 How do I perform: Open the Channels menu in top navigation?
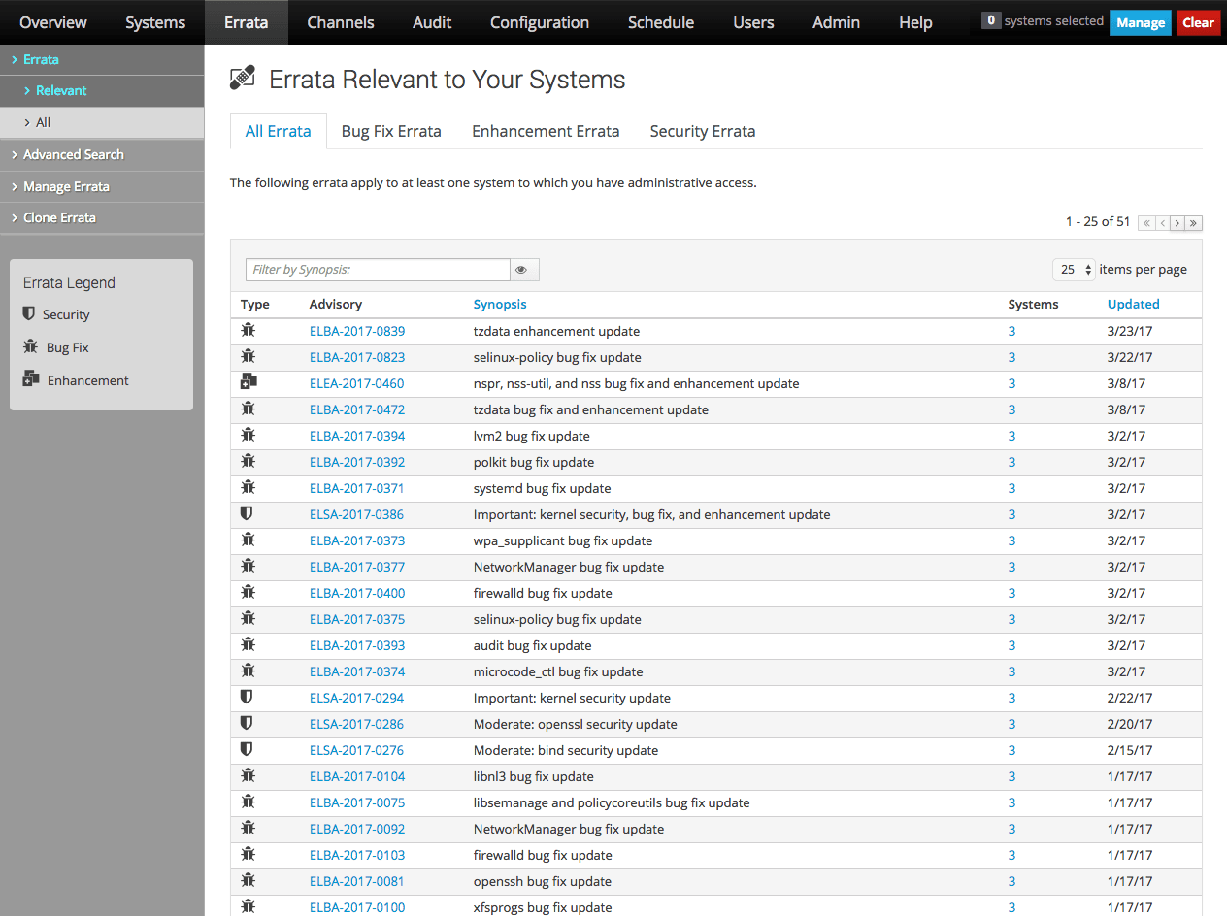click(340, 22)
